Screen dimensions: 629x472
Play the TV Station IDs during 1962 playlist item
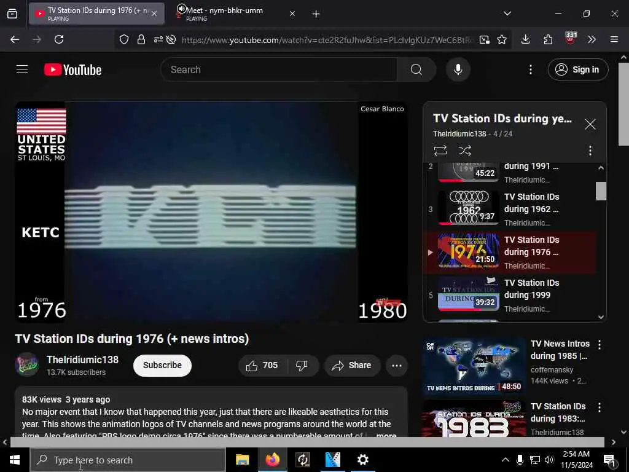click(509, 209)
